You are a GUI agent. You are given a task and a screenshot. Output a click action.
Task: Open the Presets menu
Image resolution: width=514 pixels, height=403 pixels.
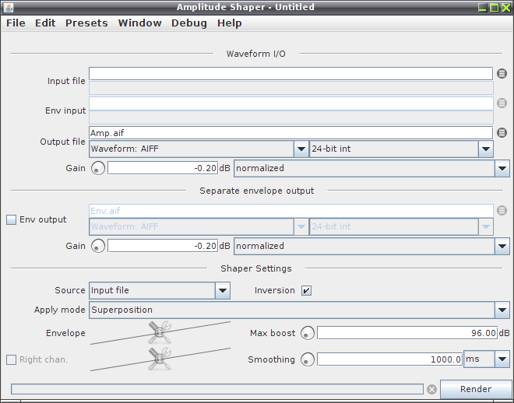pyautogui.click(x=86, y=23)
